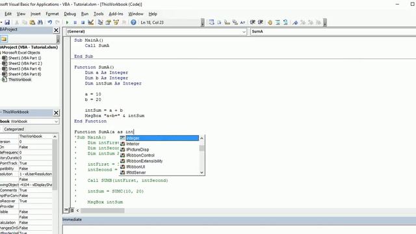The image size is (416, 234).
Task: Click the Parameter Info icon
Action: click(x=235, y=23)
